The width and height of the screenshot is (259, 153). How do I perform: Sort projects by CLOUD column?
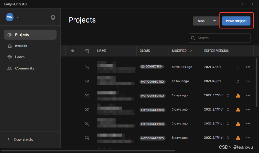click(x=145, y=51)
